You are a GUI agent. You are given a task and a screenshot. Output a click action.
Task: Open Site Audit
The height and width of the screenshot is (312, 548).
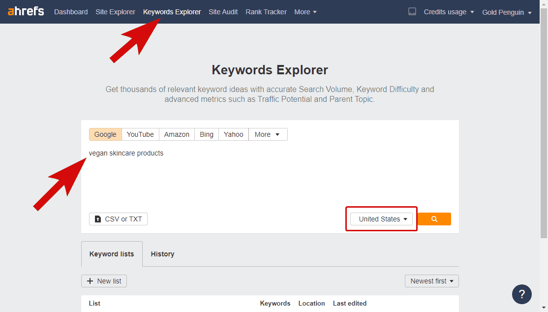click(x=223, y=12)
